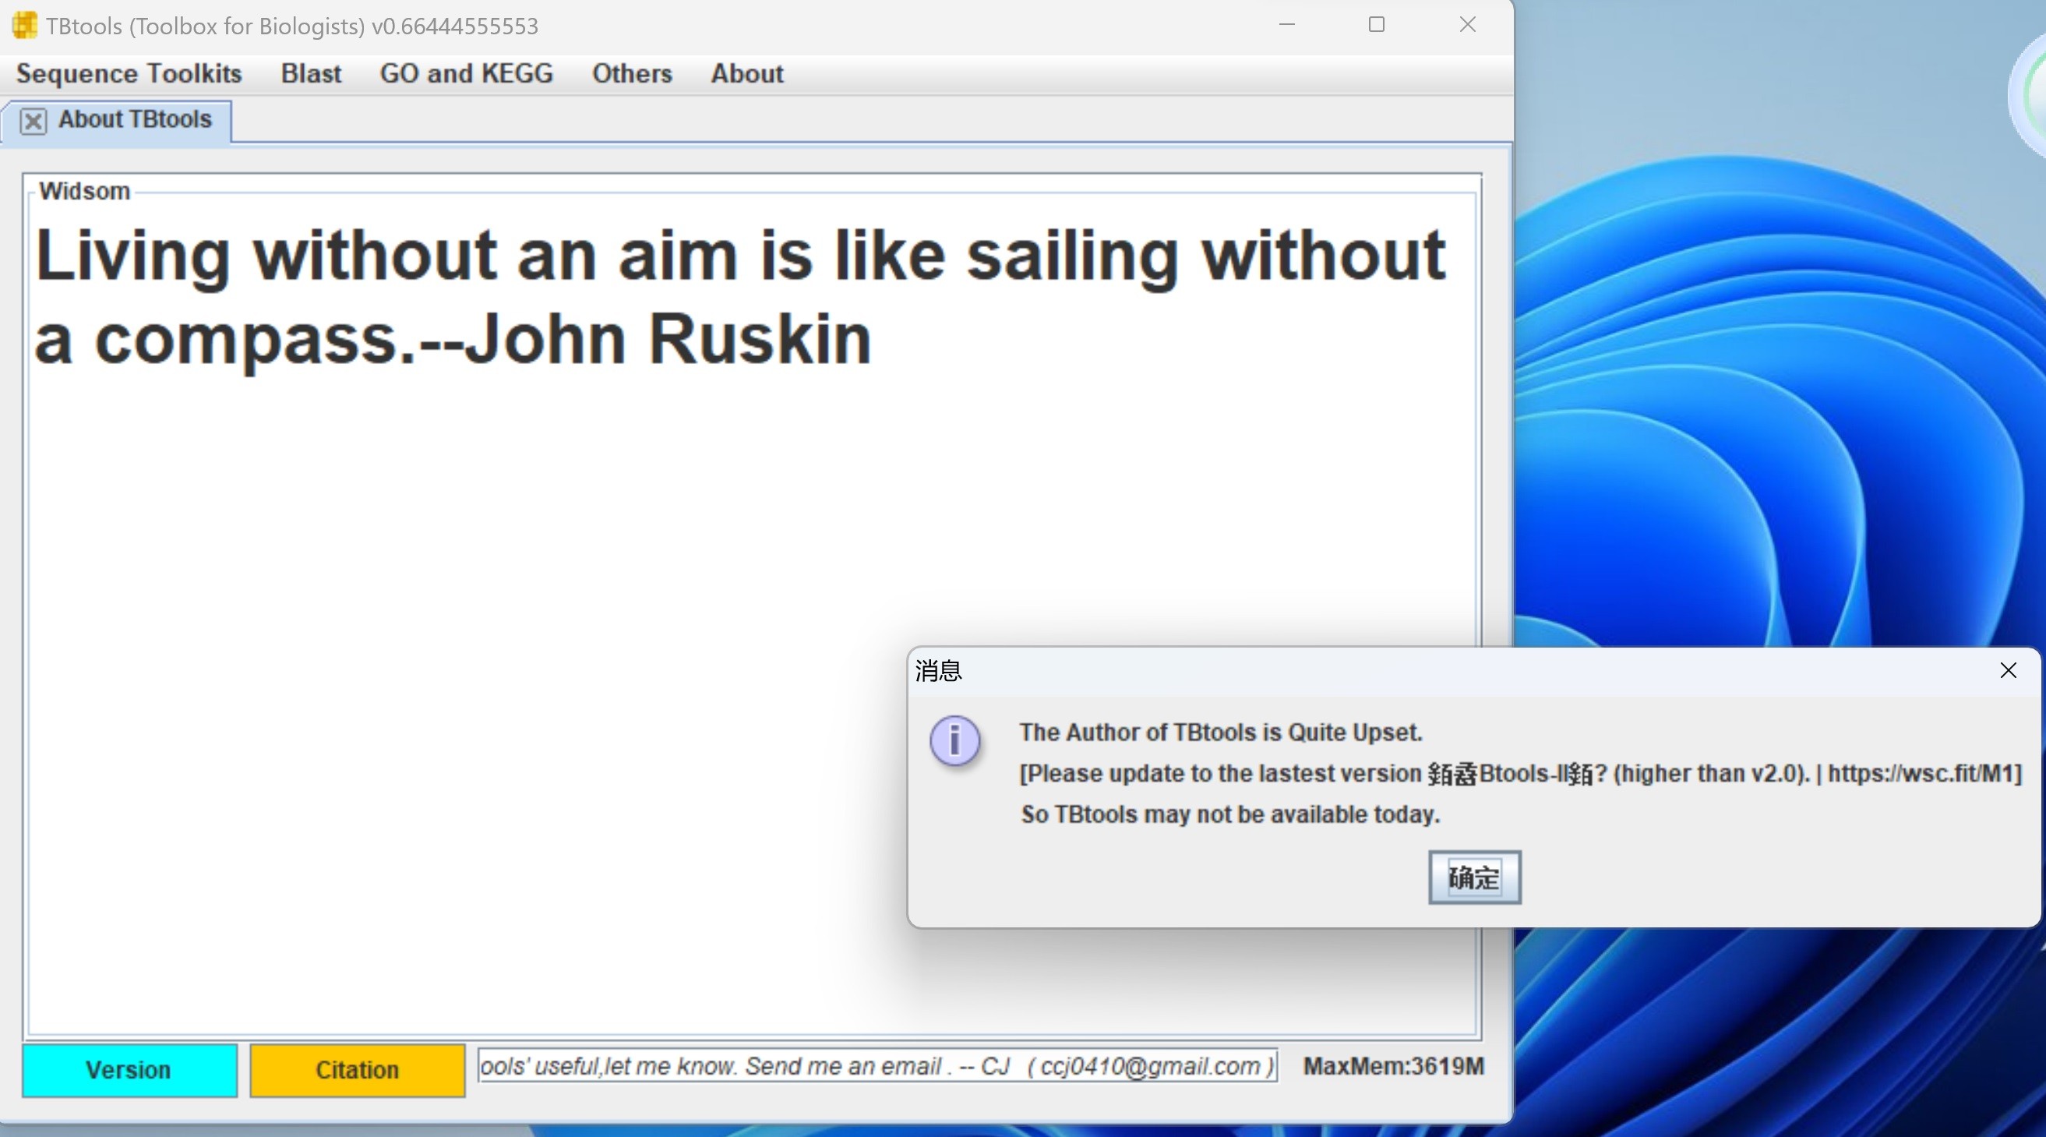Open the Others menu
This screenshot has width=2046, height=1137.
point(632,73)
